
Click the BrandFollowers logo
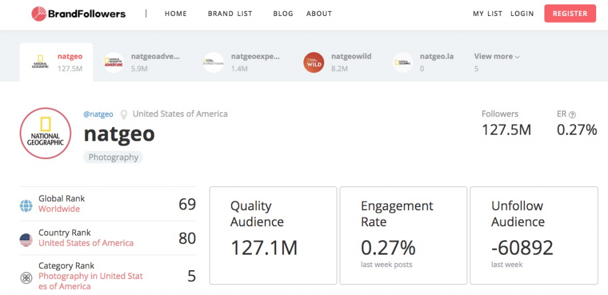[x=78, y=14]
